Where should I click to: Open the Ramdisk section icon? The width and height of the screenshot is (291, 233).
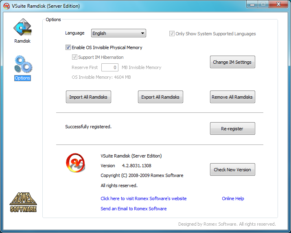coord(22,27)
